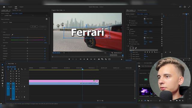Toggle the upper Uniform Scale checkbox
This screenshot has height=108, width=192.
pos(145,19)
